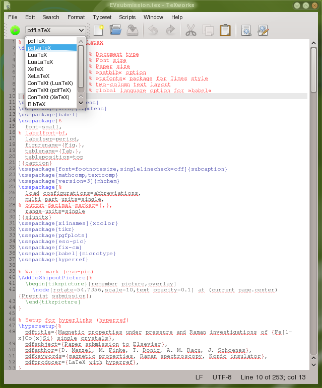Select pdfTeX in the engine list
The height and width of the screenshot is (388, 322).
click(x=51, y=41)
